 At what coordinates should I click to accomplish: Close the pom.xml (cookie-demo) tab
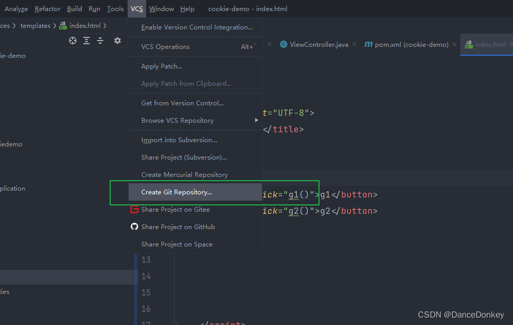click(x=454, y=44)
